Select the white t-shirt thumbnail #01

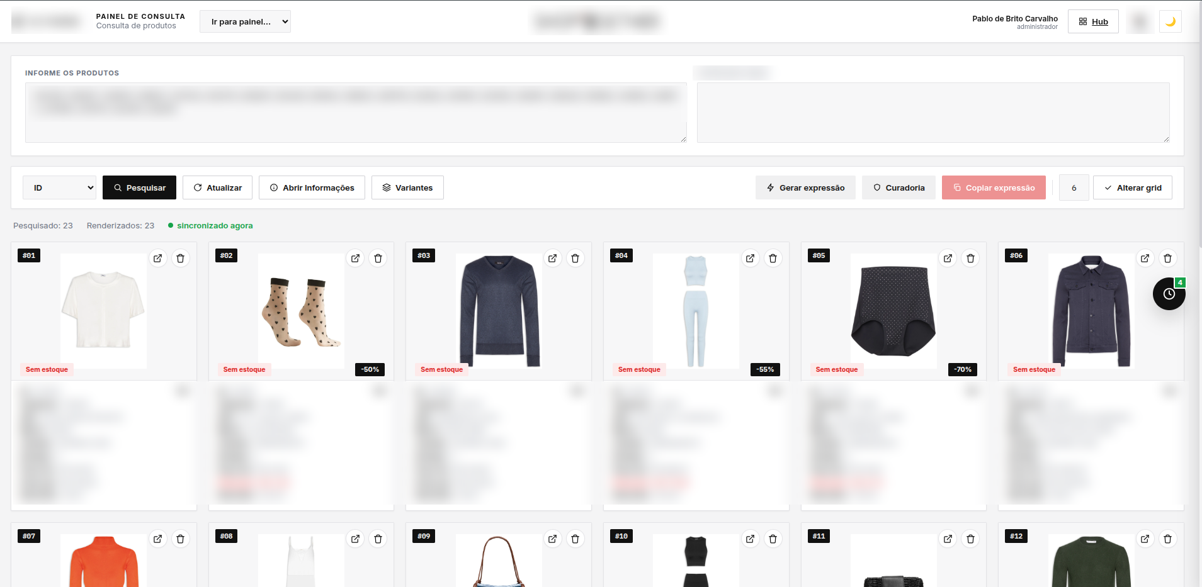103,311
